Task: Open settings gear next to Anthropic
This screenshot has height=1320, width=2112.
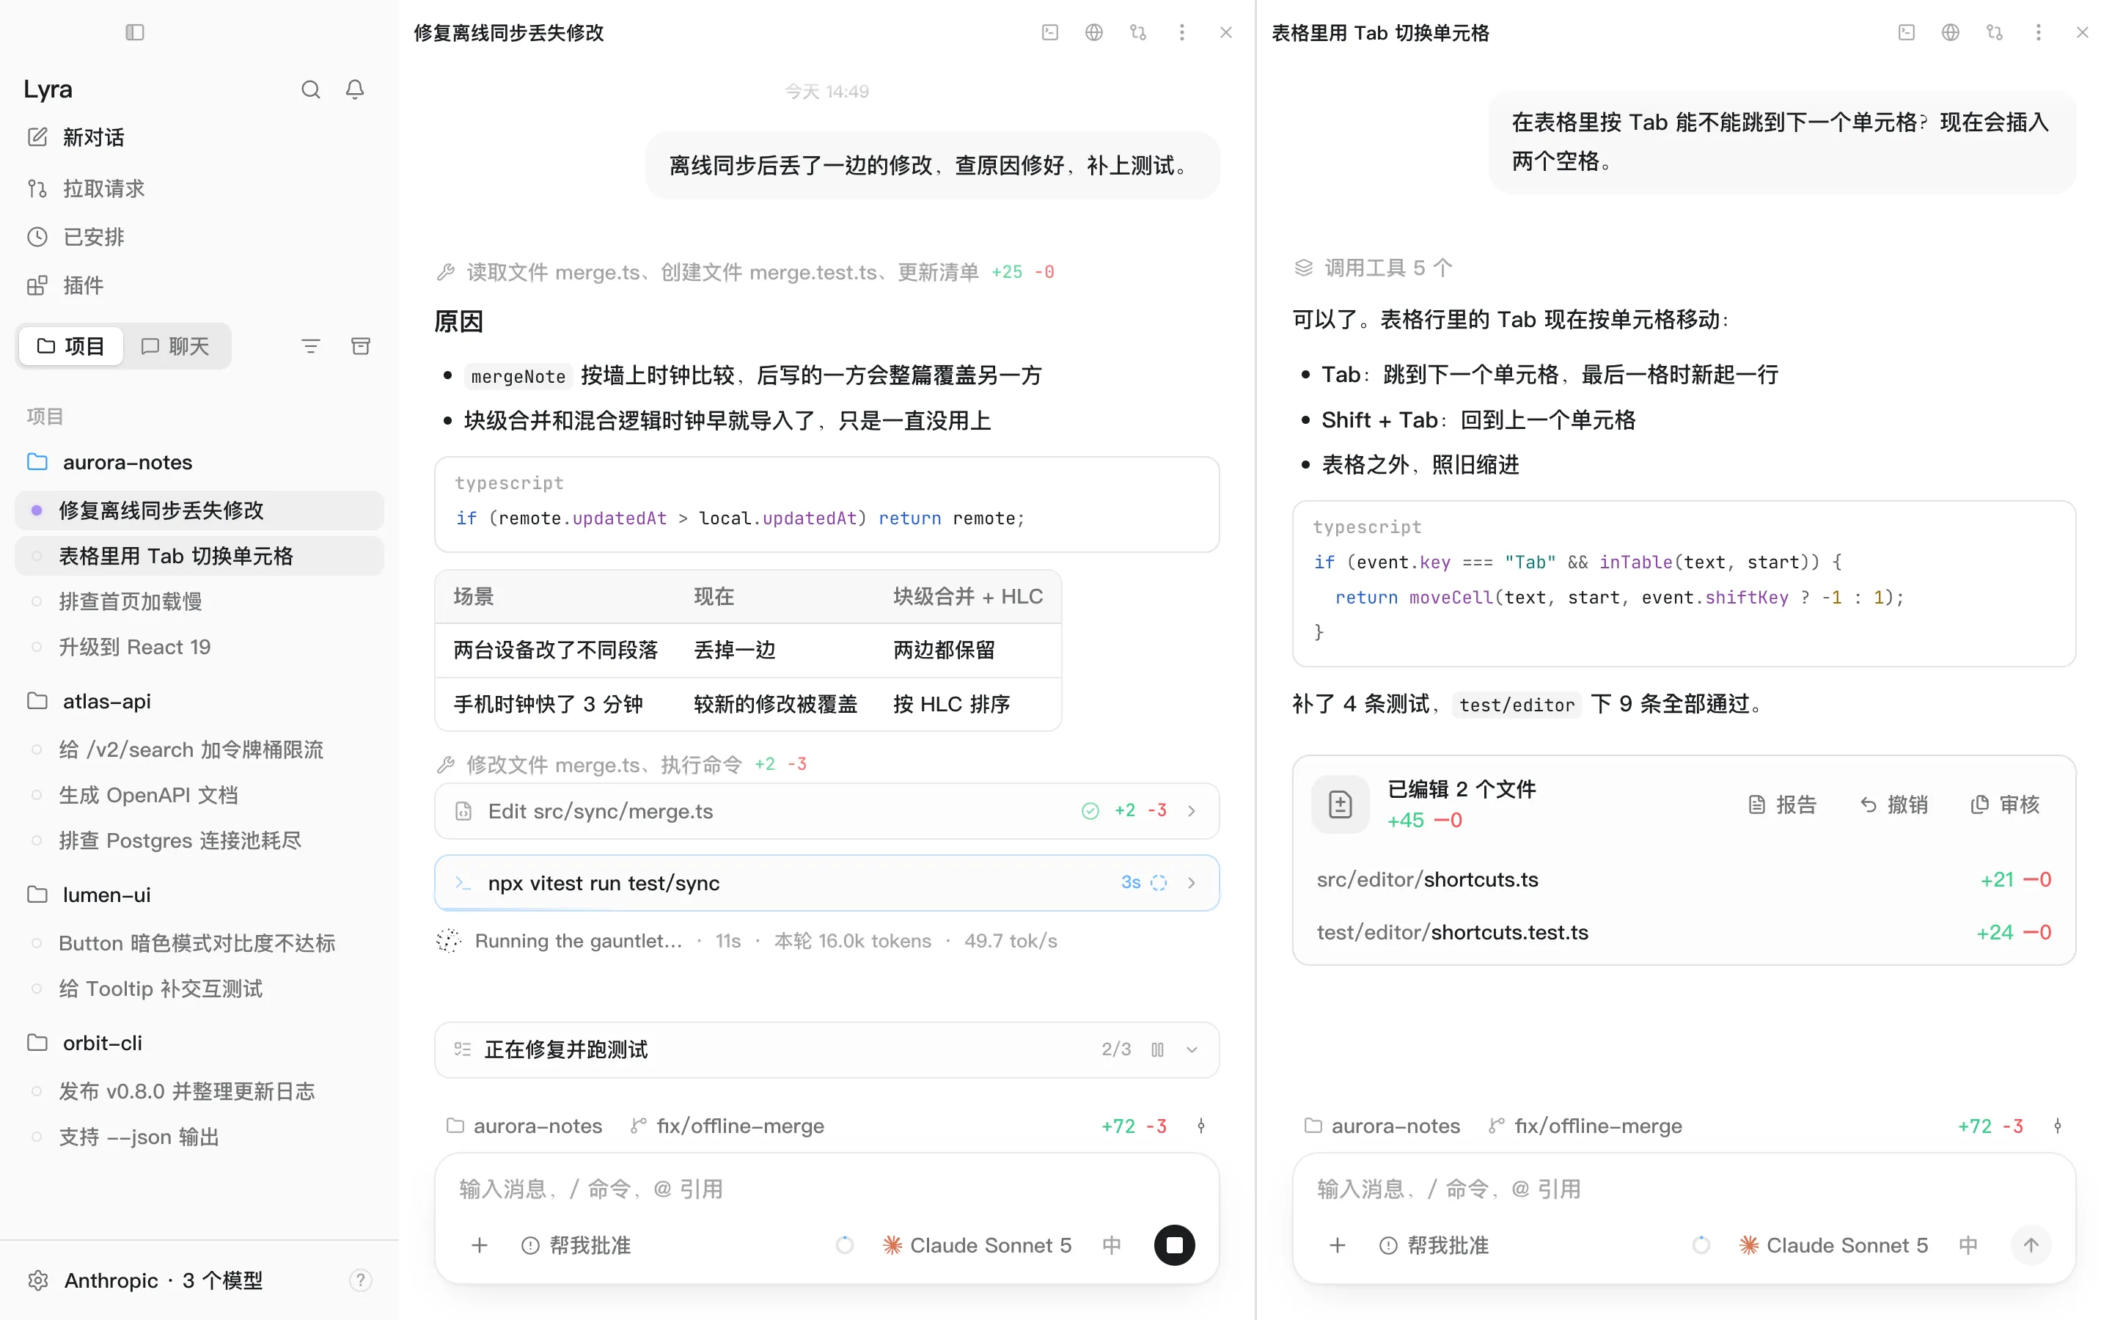Action: (x=37, y=1280)
